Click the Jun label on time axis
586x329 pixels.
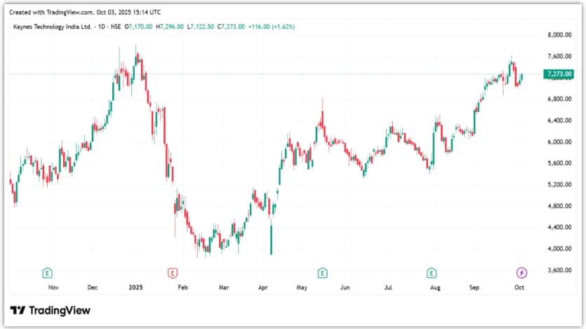(x=344, y=287)
